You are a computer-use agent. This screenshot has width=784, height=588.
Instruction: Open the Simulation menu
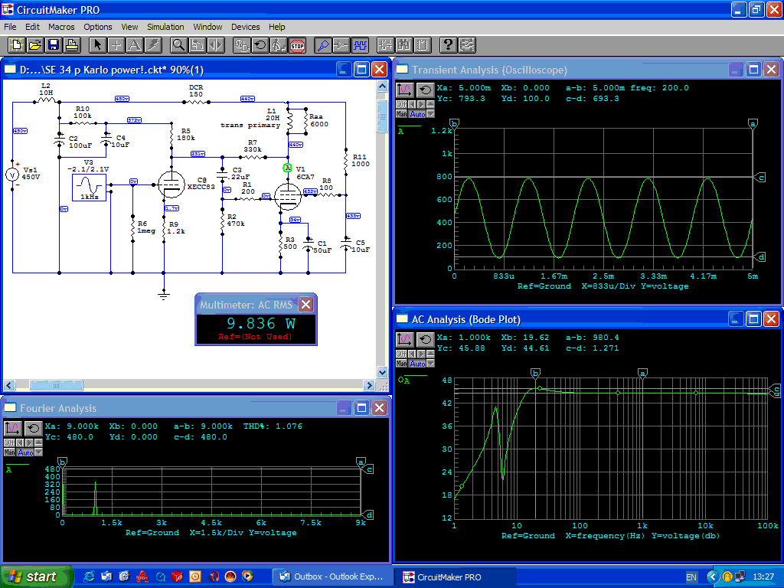(x=165, y=27)
